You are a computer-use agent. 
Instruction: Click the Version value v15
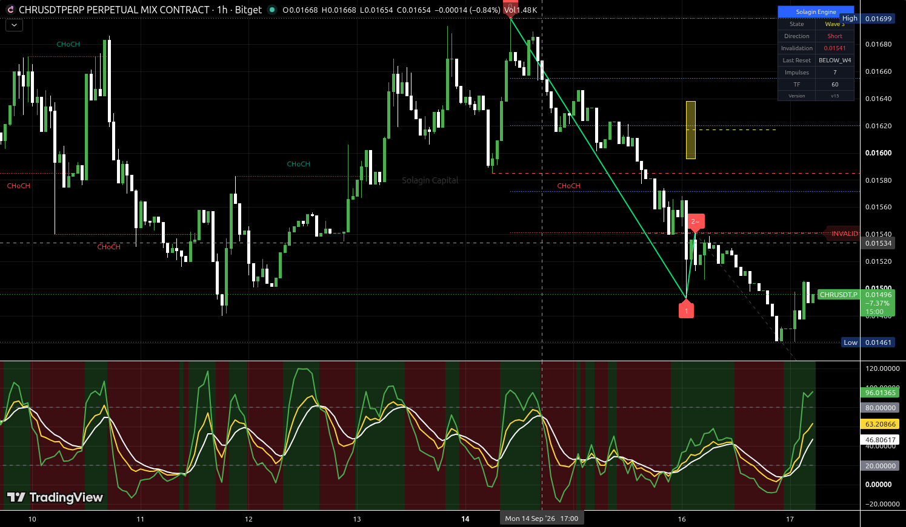tap(834, 96)
